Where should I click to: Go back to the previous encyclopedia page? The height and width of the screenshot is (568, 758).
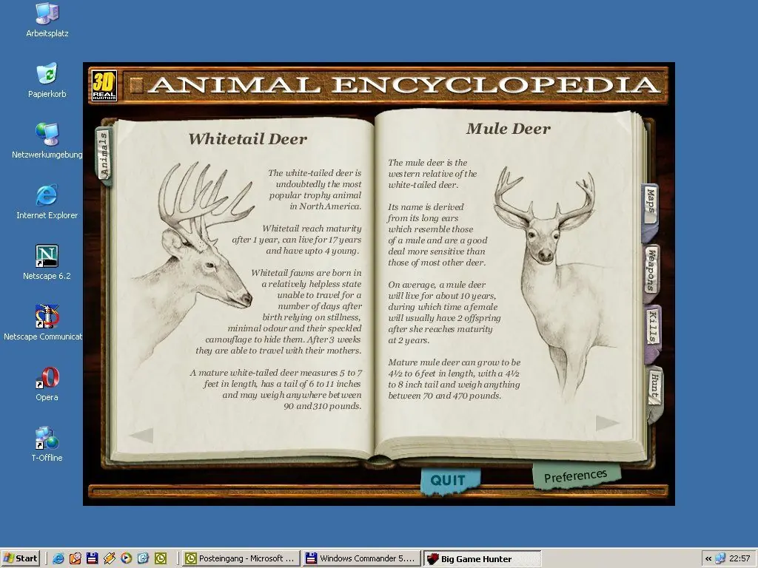[141, 435]
